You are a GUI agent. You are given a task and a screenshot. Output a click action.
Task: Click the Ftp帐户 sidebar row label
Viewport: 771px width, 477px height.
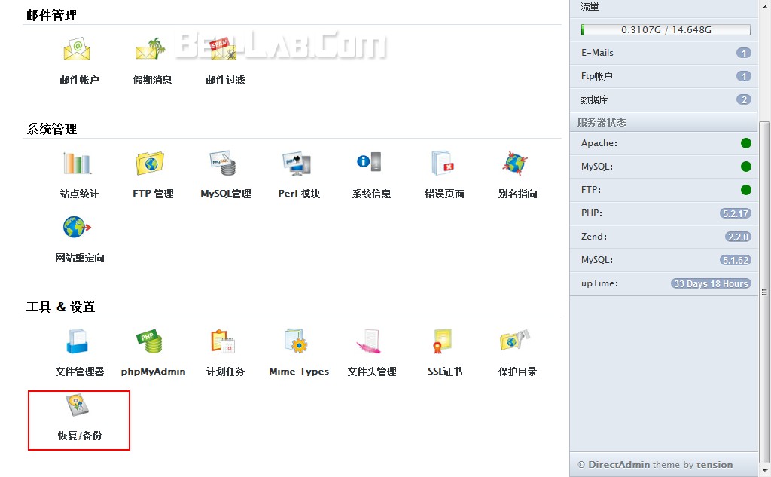[596, 76]
